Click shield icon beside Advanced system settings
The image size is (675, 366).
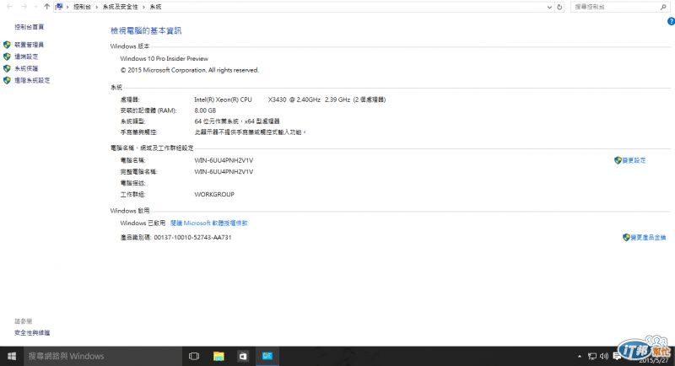(7, 80)
